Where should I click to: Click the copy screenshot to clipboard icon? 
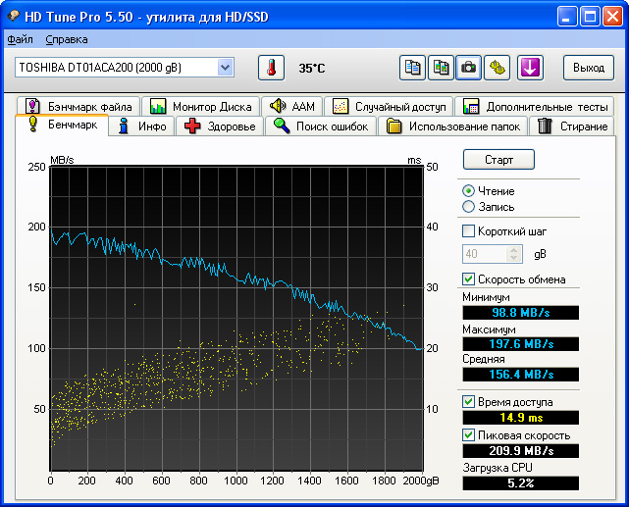point(442,68)
